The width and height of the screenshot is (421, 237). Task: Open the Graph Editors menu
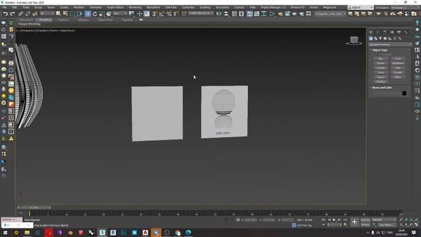(115, 7)
